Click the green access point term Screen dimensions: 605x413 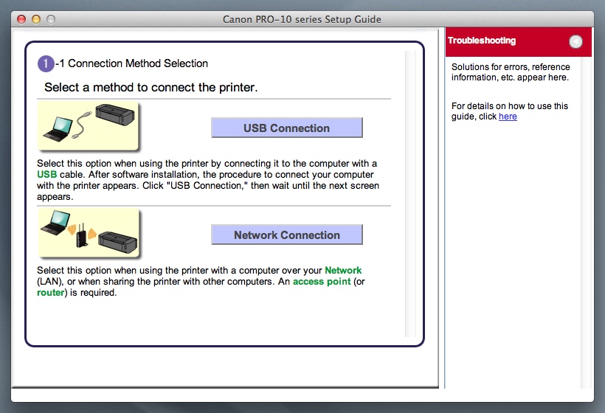tap(322, 282)
